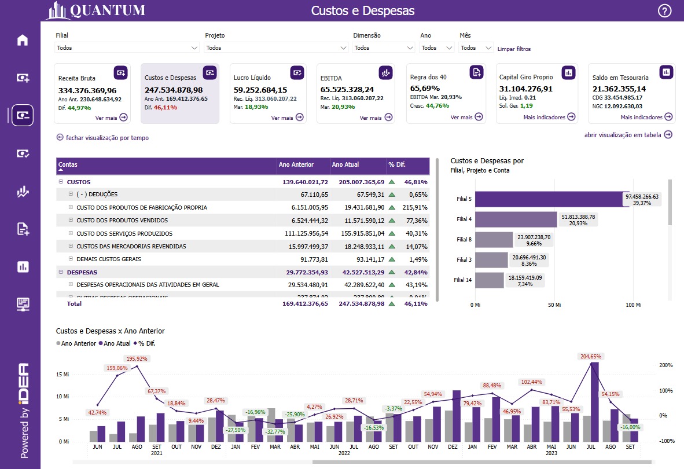The image size is (684, 469).
Task: Expand the CUSTO DOS PRODUTOS VENDIDOS row
Action: pyautogui.click(x=71, y=220)
